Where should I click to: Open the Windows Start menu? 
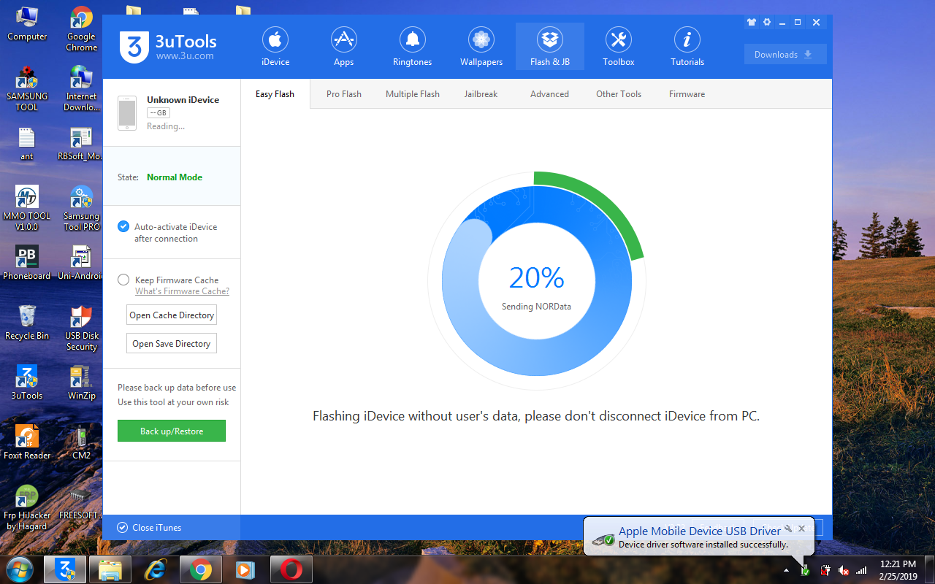pos(19,569)
